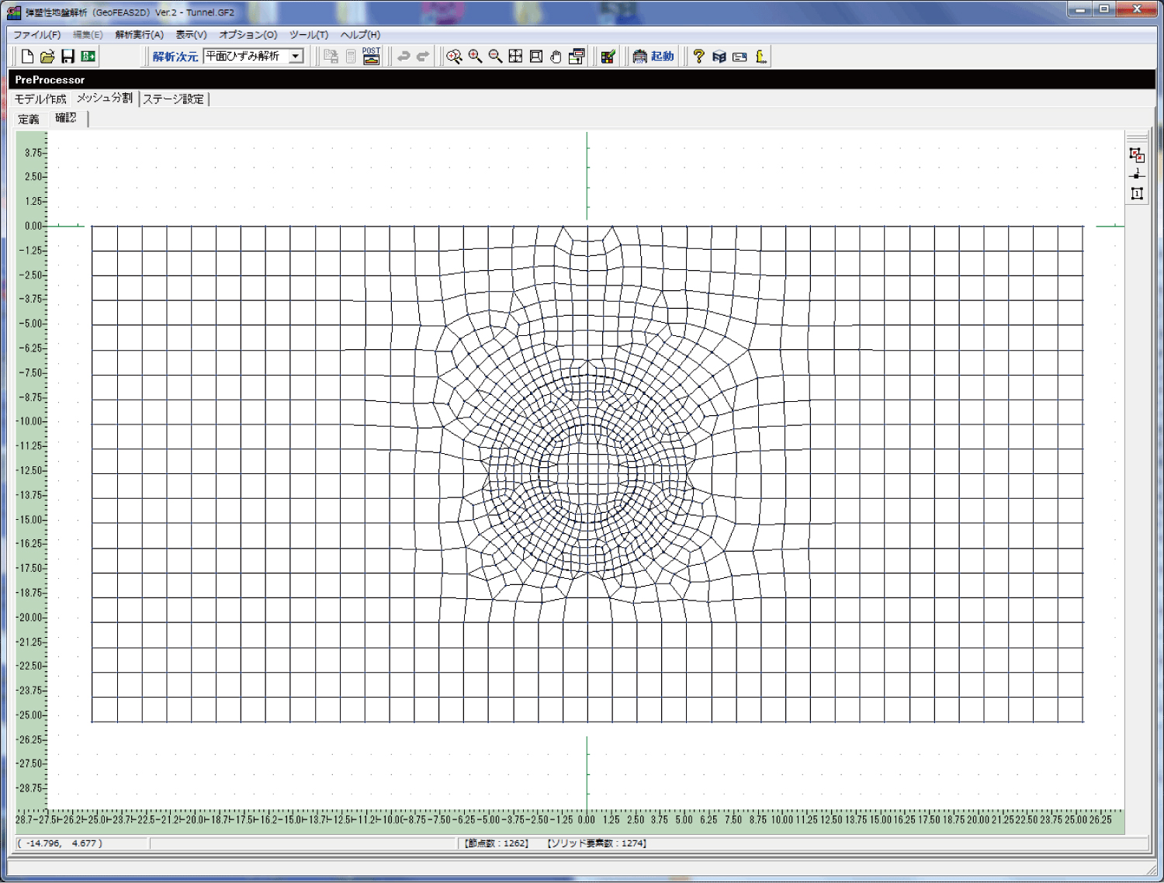
Task: Save the model with the floppy icon
Action: [x=68, y=57]
